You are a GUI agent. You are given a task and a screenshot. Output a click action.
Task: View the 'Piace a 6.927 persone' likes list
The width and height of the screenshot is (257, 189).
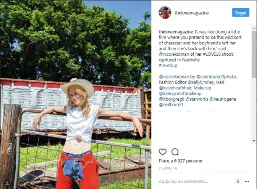[x=181, y=161]
